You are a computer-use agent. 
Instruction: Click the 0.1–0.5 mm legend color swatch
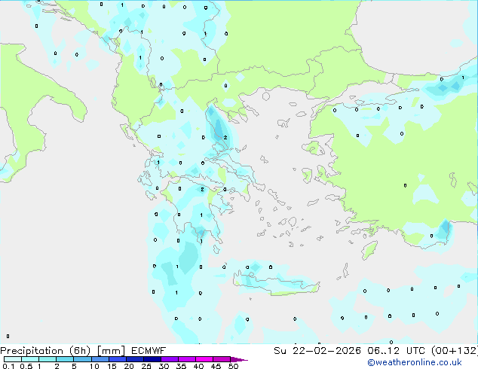13,359
